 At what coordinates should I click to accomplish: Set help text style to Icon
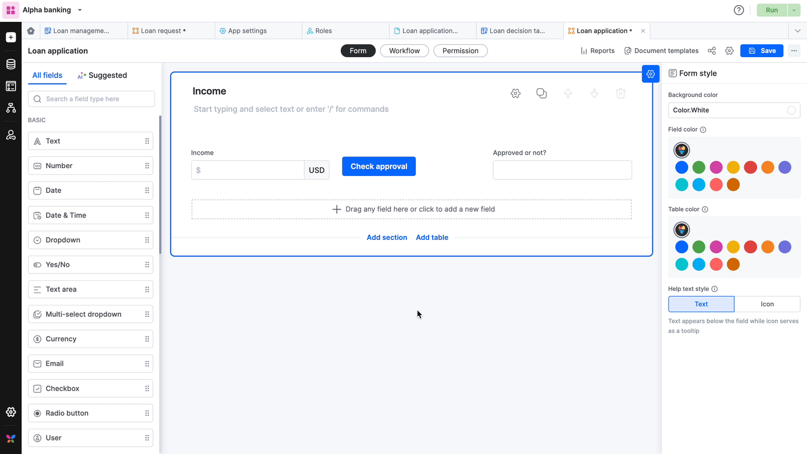[x=767, y=304]
